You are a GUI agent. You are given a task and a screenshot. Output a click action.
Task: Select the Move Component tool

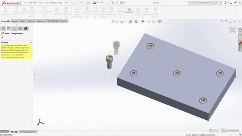click(x=66, y=11)
